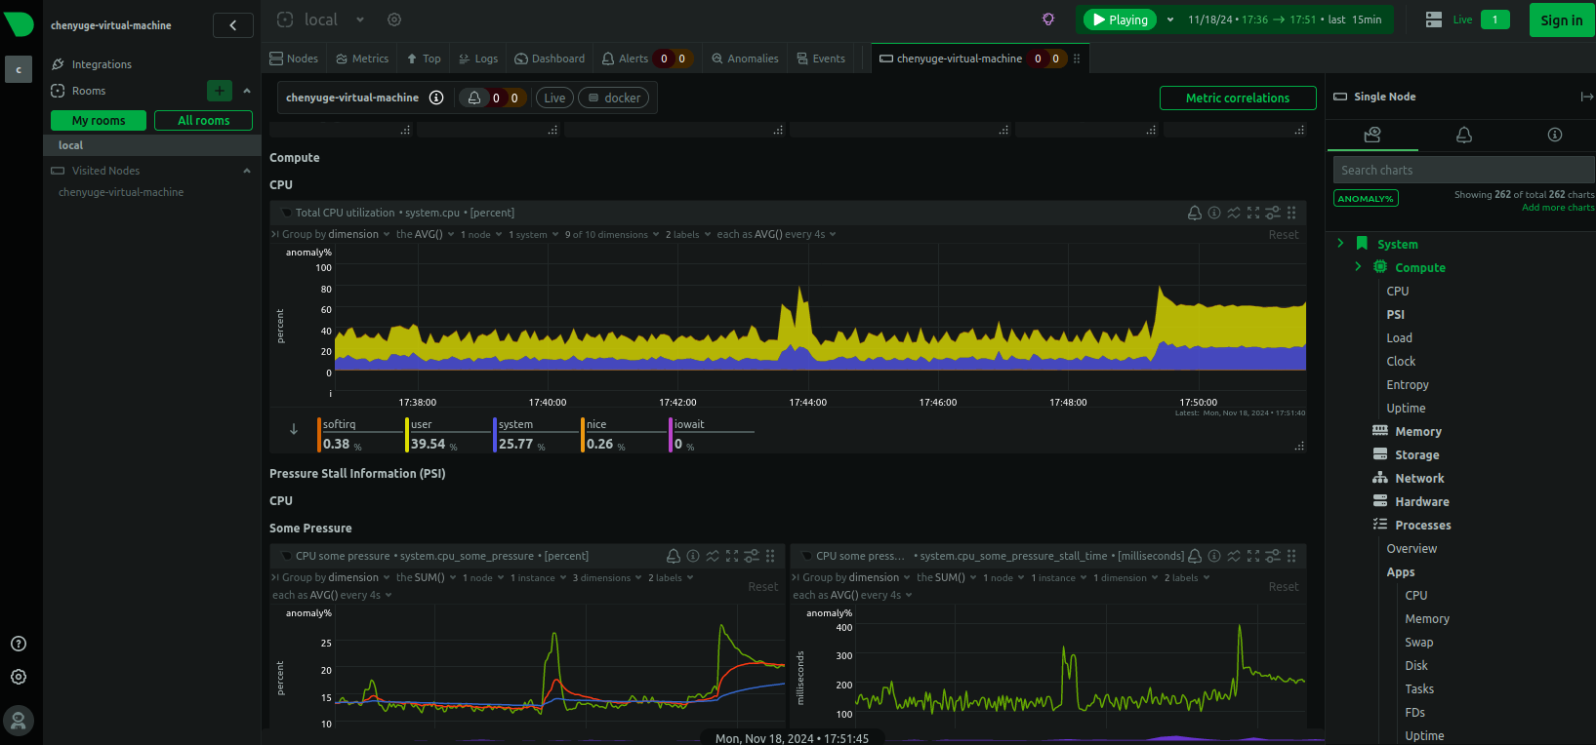1596x745 pixels.
Task: Toggle the ANOMALY% filter in the charts panel
Action: (x=1366, y=199)
